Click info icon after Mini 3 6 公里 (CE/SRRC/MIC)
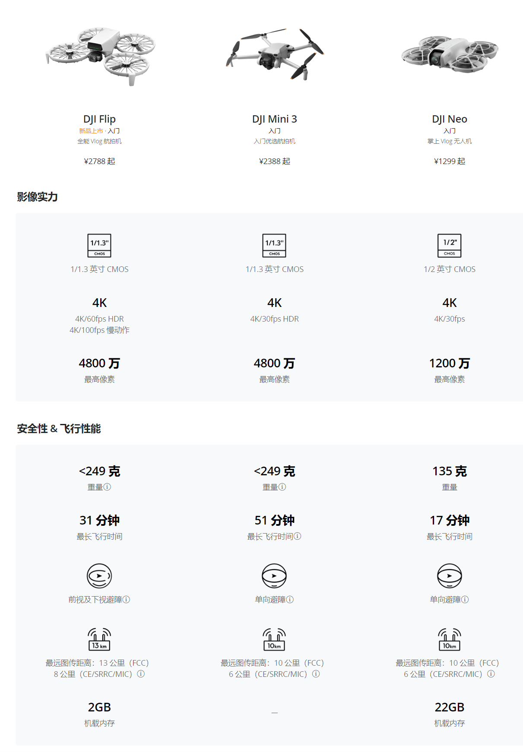The image size is (523, 752). tap(316, 674)
